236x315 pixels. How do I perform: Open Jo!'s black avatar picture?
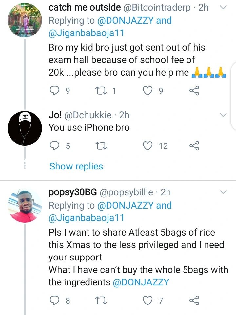point(25,128)
